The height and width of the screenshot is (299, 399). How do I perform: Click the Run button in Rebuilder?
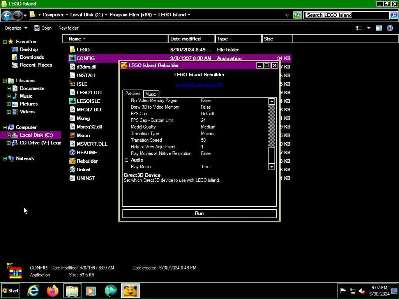tap(199, 213)
